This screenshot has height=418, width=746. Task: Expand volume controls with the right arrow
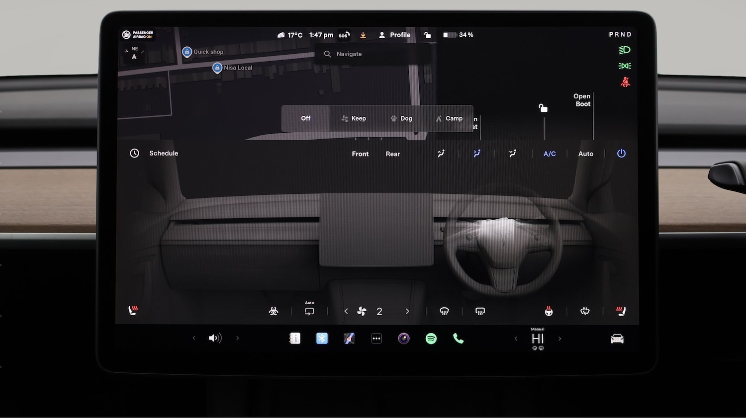pos(237,338)
